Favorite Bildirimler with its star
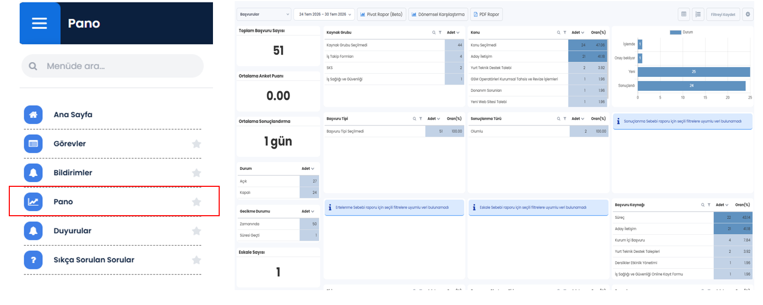 click(x=196, y=172)
